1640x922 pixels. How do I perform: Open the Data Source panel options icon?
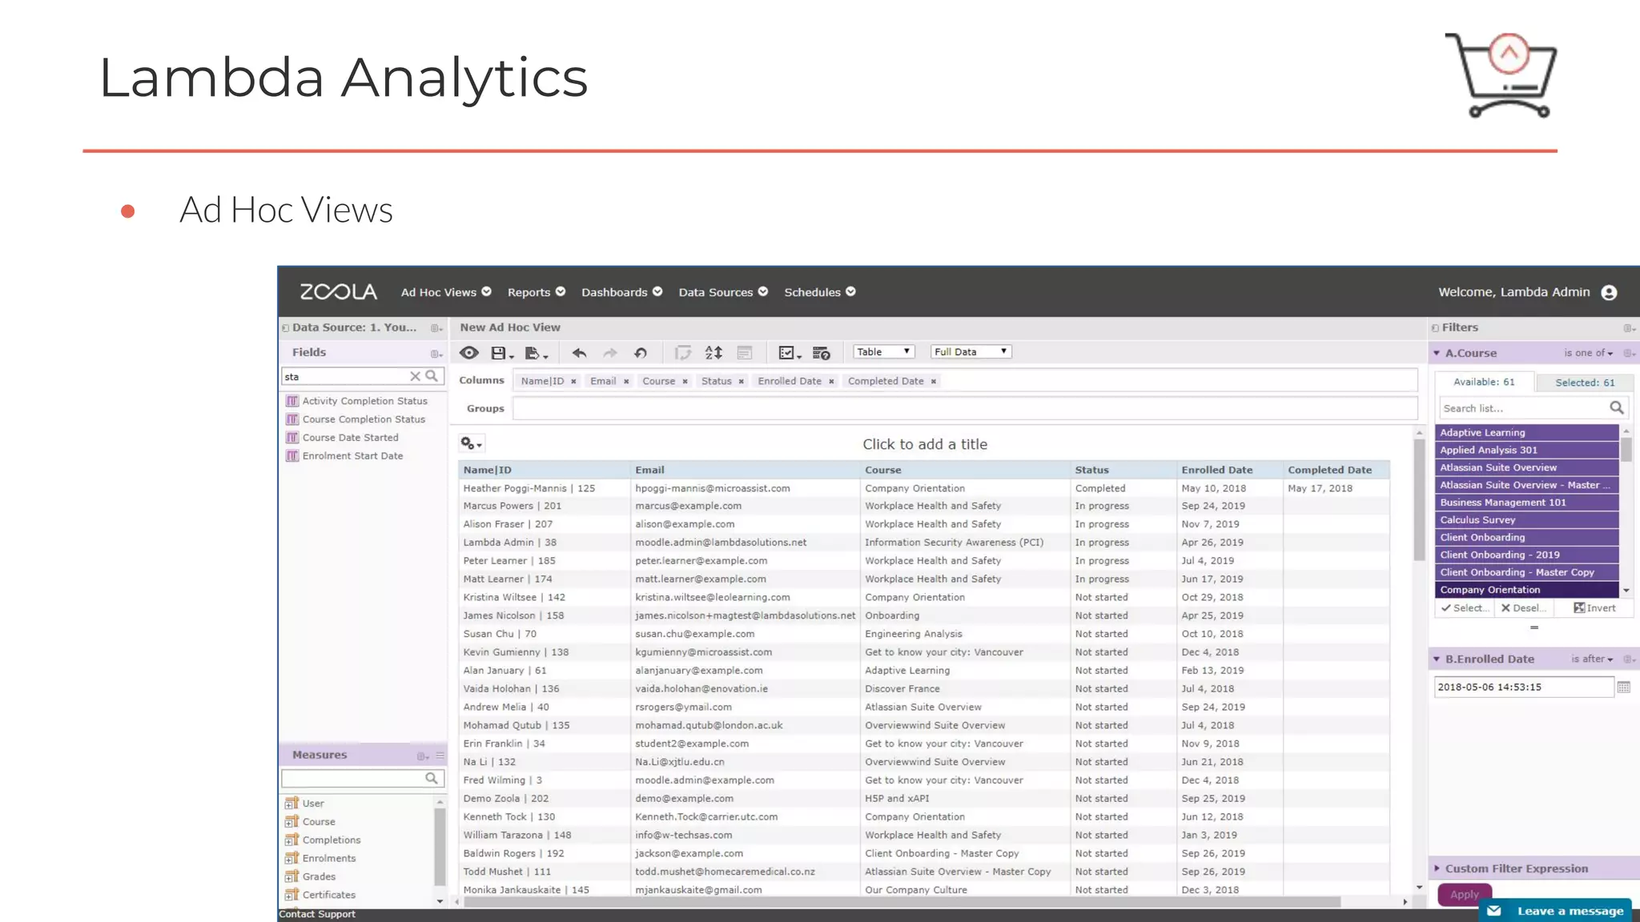coord(436,328)
